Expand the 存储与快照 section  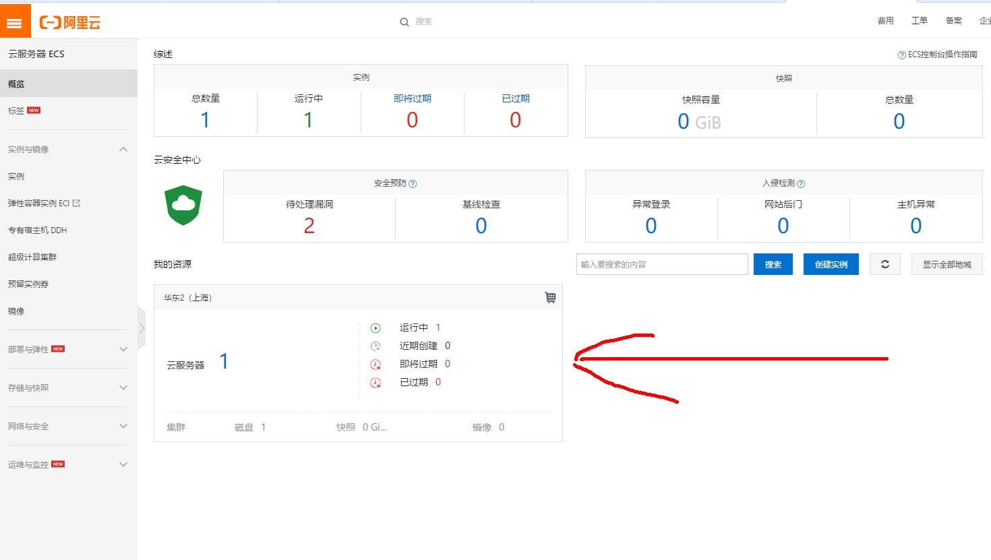tap(123, 387)
